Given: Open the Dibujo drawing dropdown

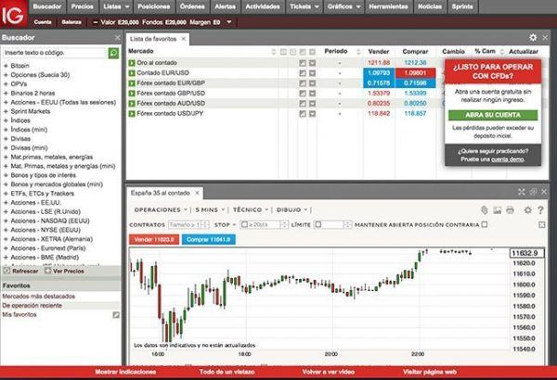Looking at the screenshot, I should coord(292,209).
